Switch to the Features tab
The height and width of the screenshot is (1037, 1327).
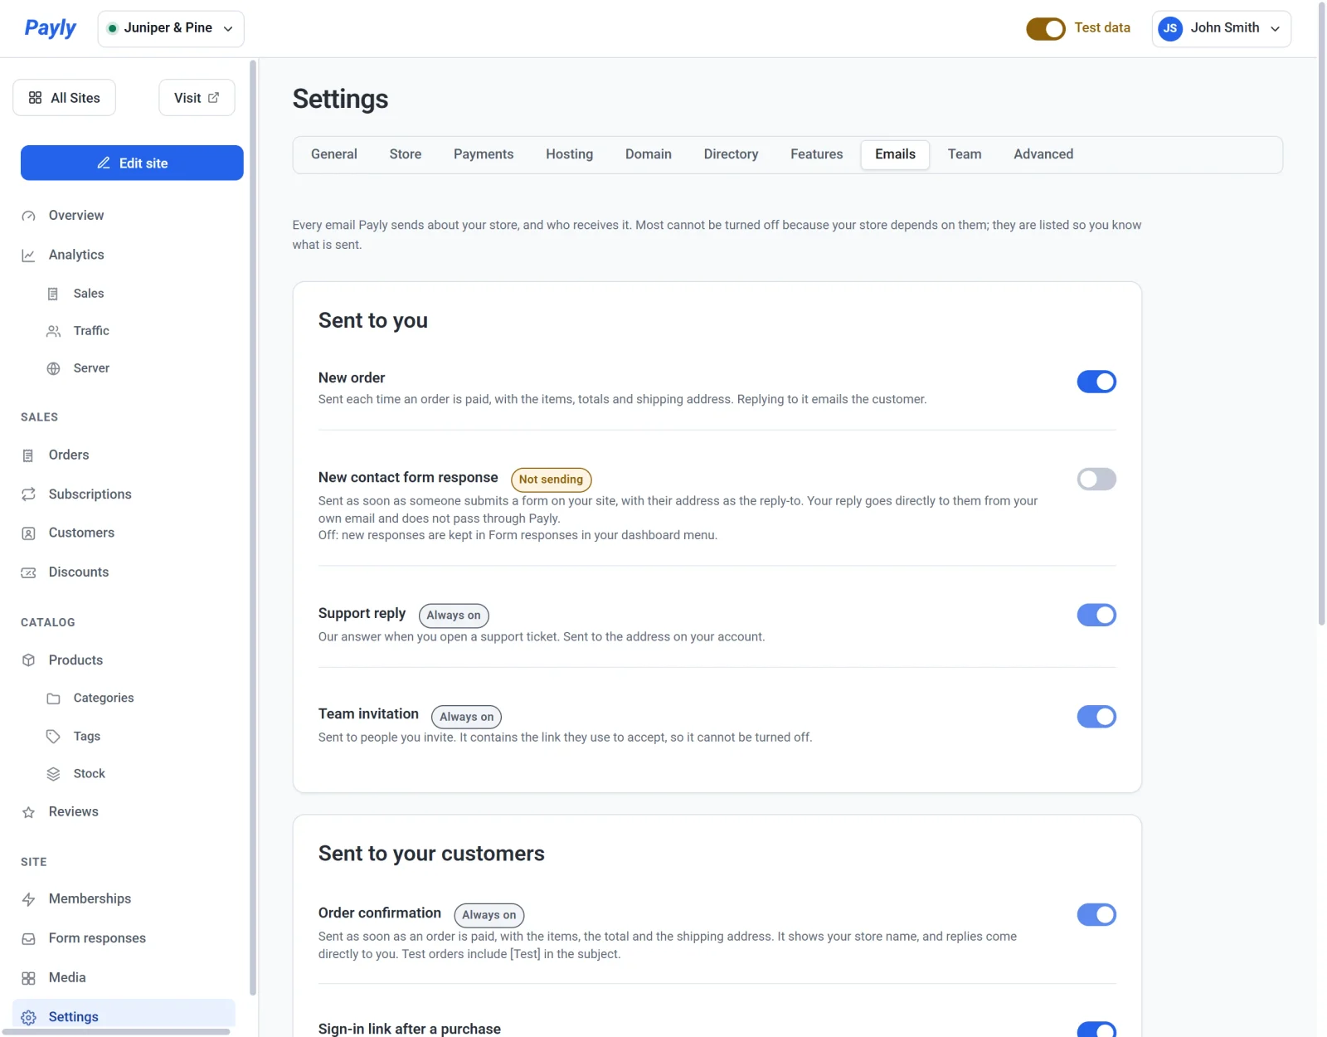[817, 154]
